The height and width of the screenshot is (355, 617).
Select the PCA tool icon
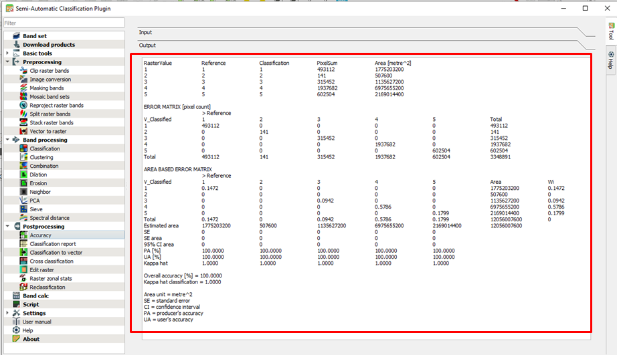point(23,201)
